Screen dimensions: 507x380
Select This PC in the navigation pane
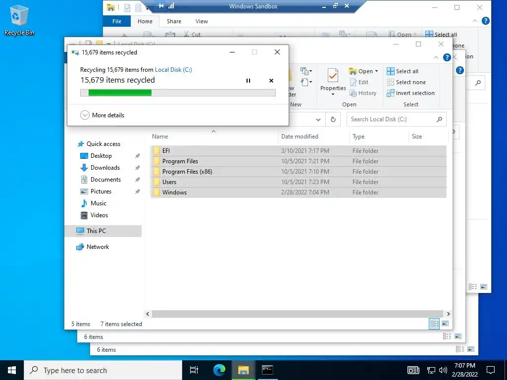pos(103,231)
